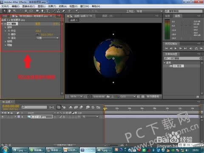Select the Rectangle mask tool
The height and width of the screenshot is (153, 204).
click(37, 11)
